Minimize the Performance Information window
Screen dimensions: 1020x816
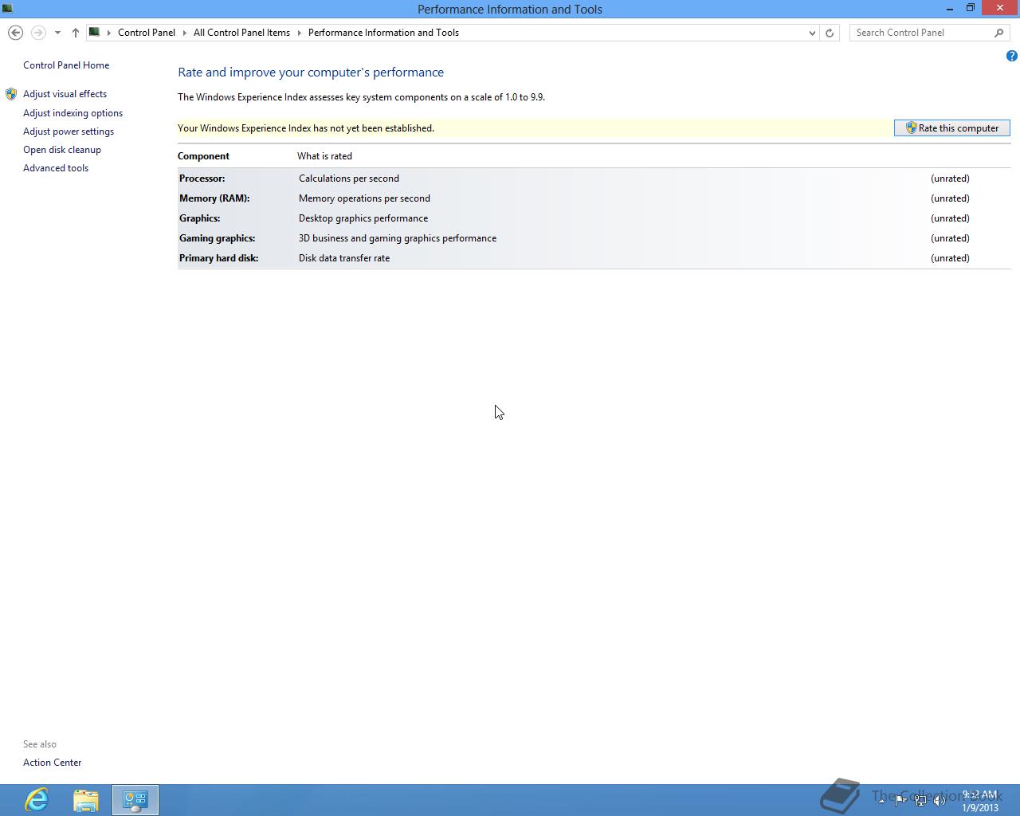pos(950,8)
